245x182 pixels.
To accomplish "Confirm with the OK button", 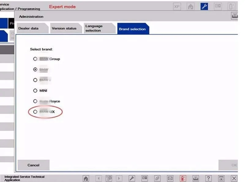I will [x=228, y=165].
